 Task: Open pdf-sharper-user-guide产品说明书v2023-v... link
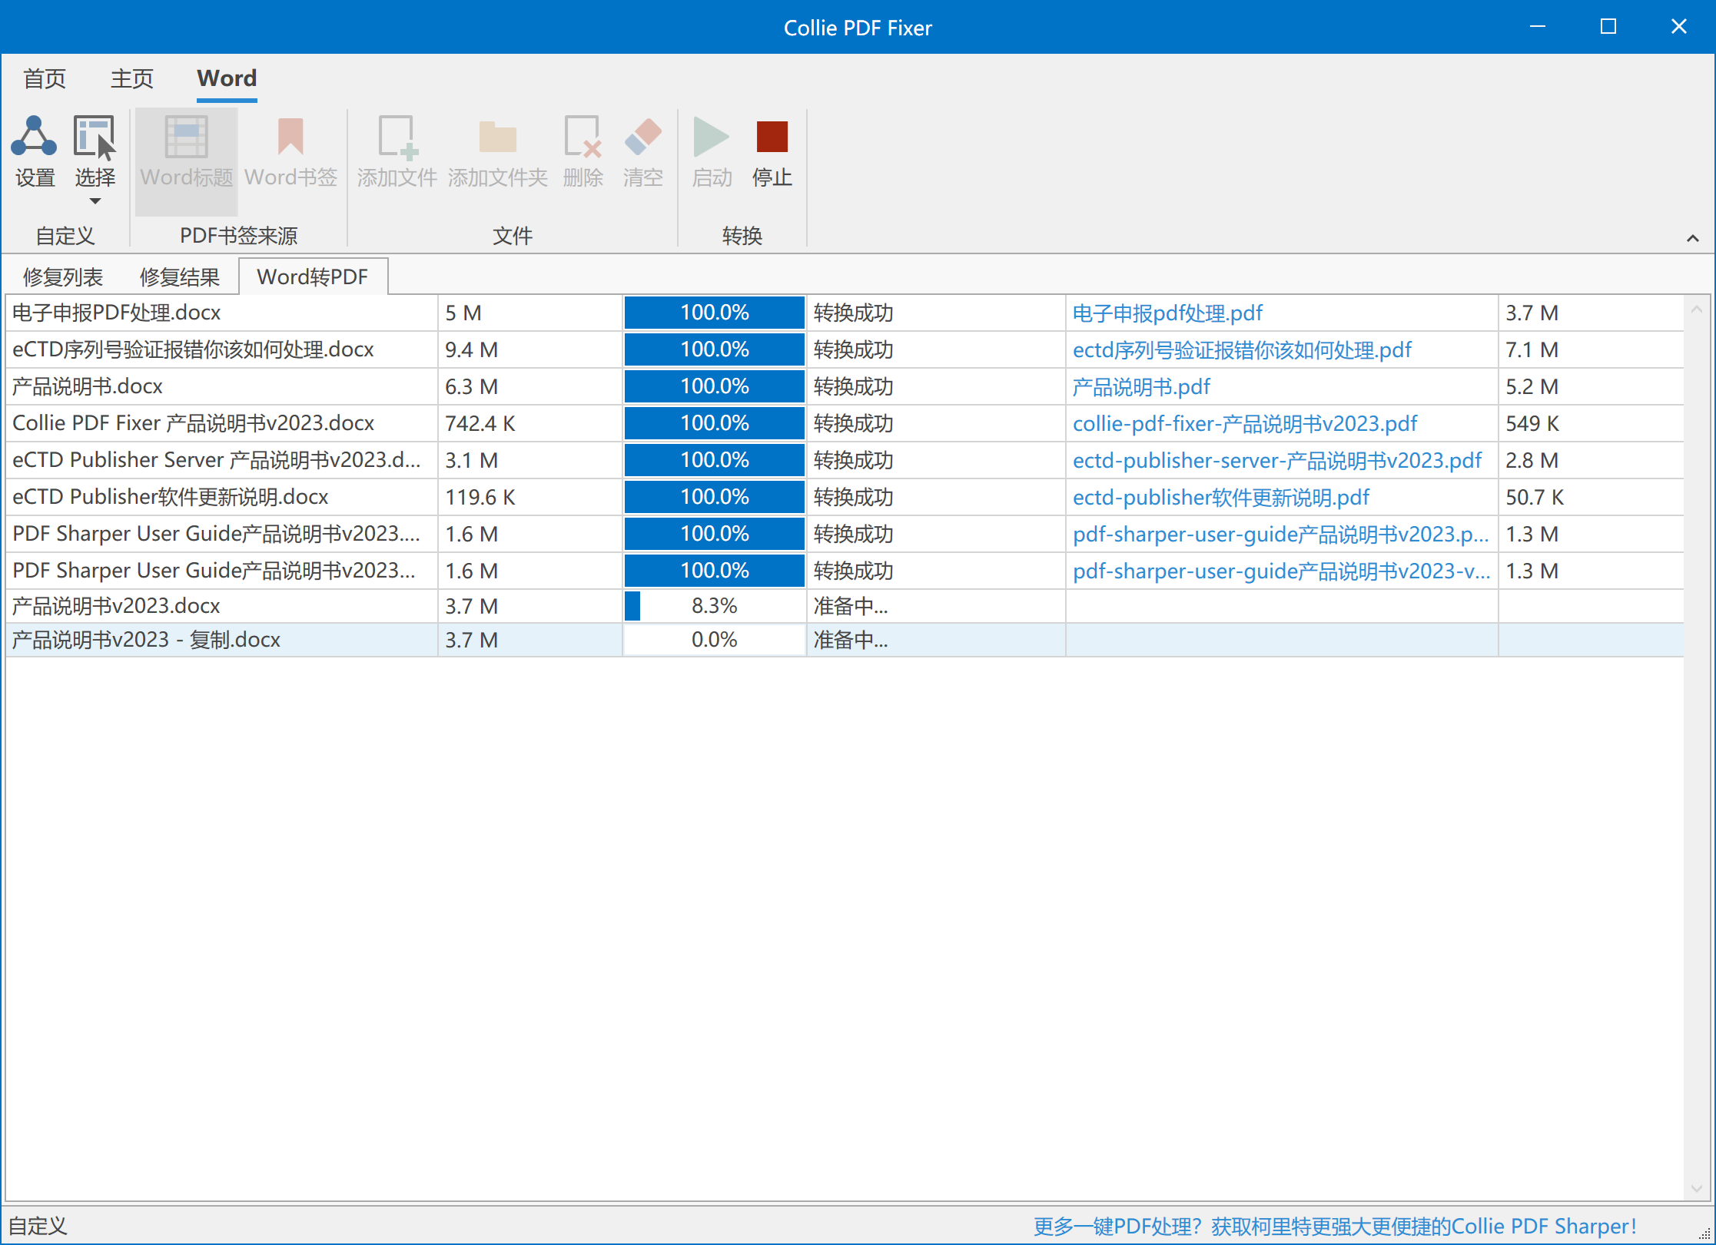pos(1281,571)
